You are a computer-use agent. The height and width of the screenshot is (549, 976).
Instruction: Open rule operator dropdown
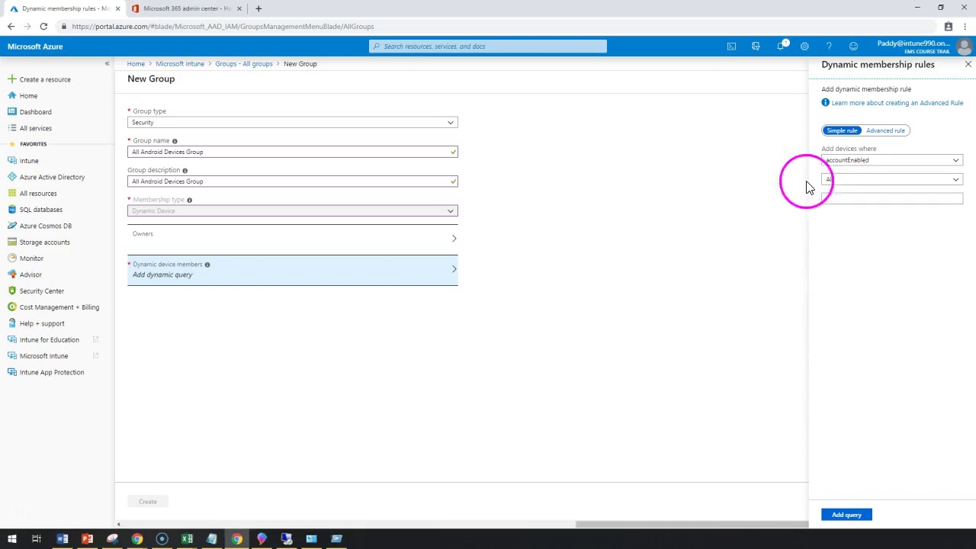(892, 179)
